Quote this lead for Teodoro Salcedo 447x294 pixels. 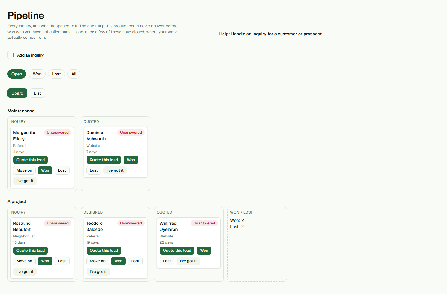(104, 251)
